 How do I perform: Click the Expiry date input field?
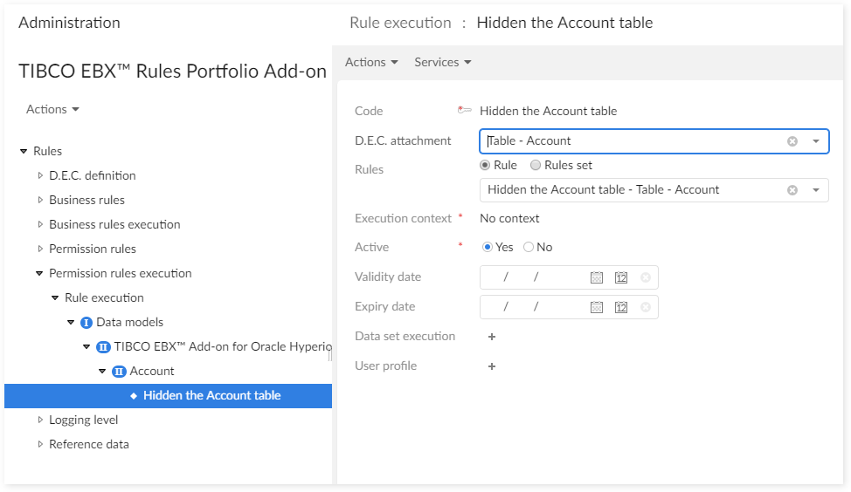pyautogui.click(x=535, y=307)
